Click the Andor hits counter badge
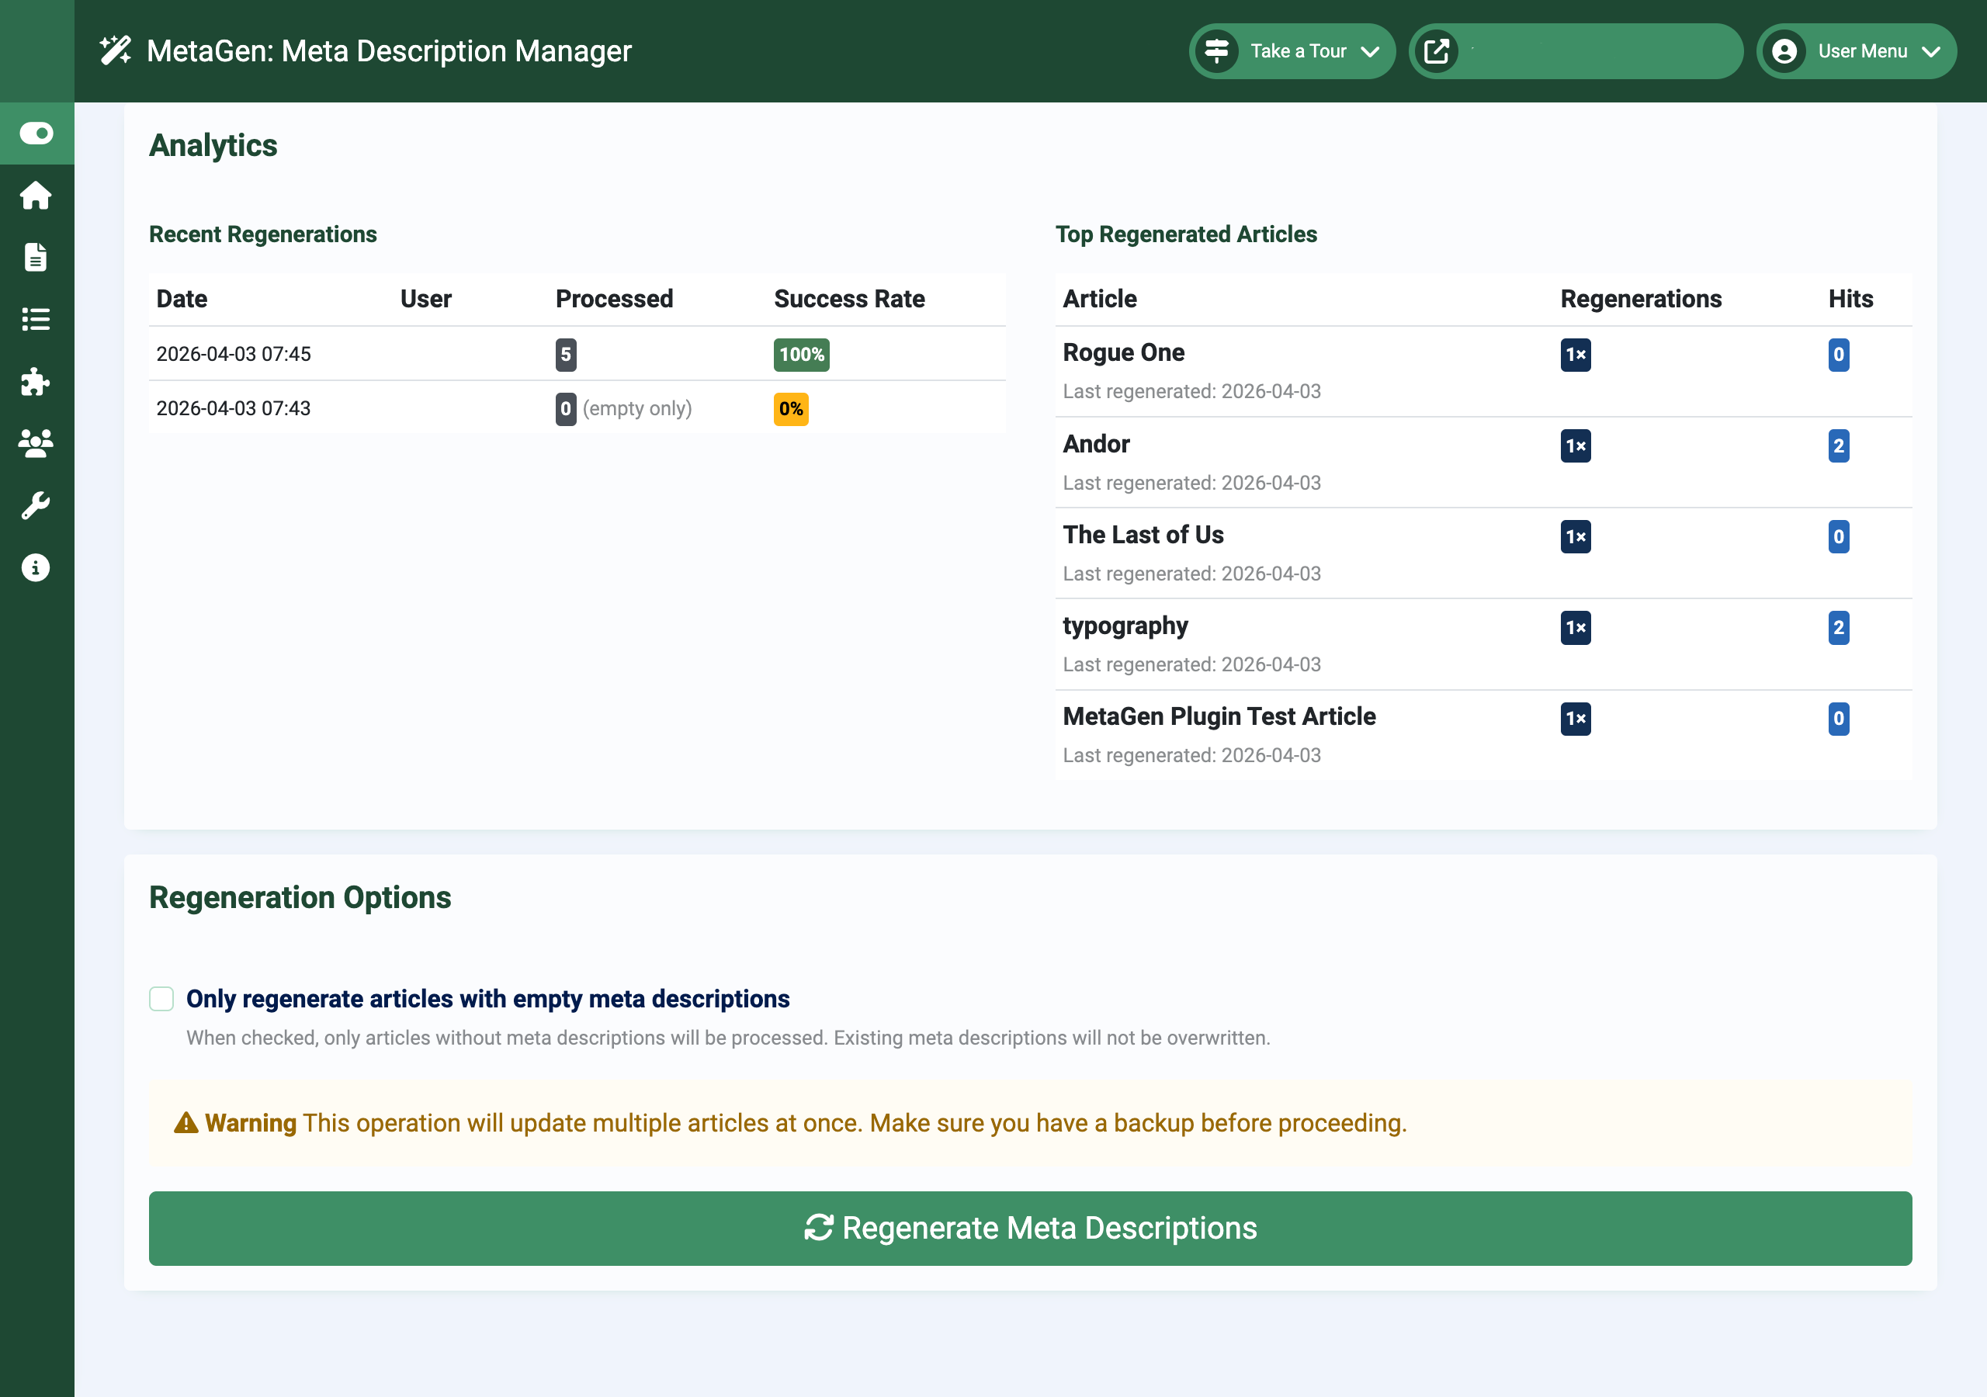The width and height of the screenshot is (1987, 1397). point(1840,445)
